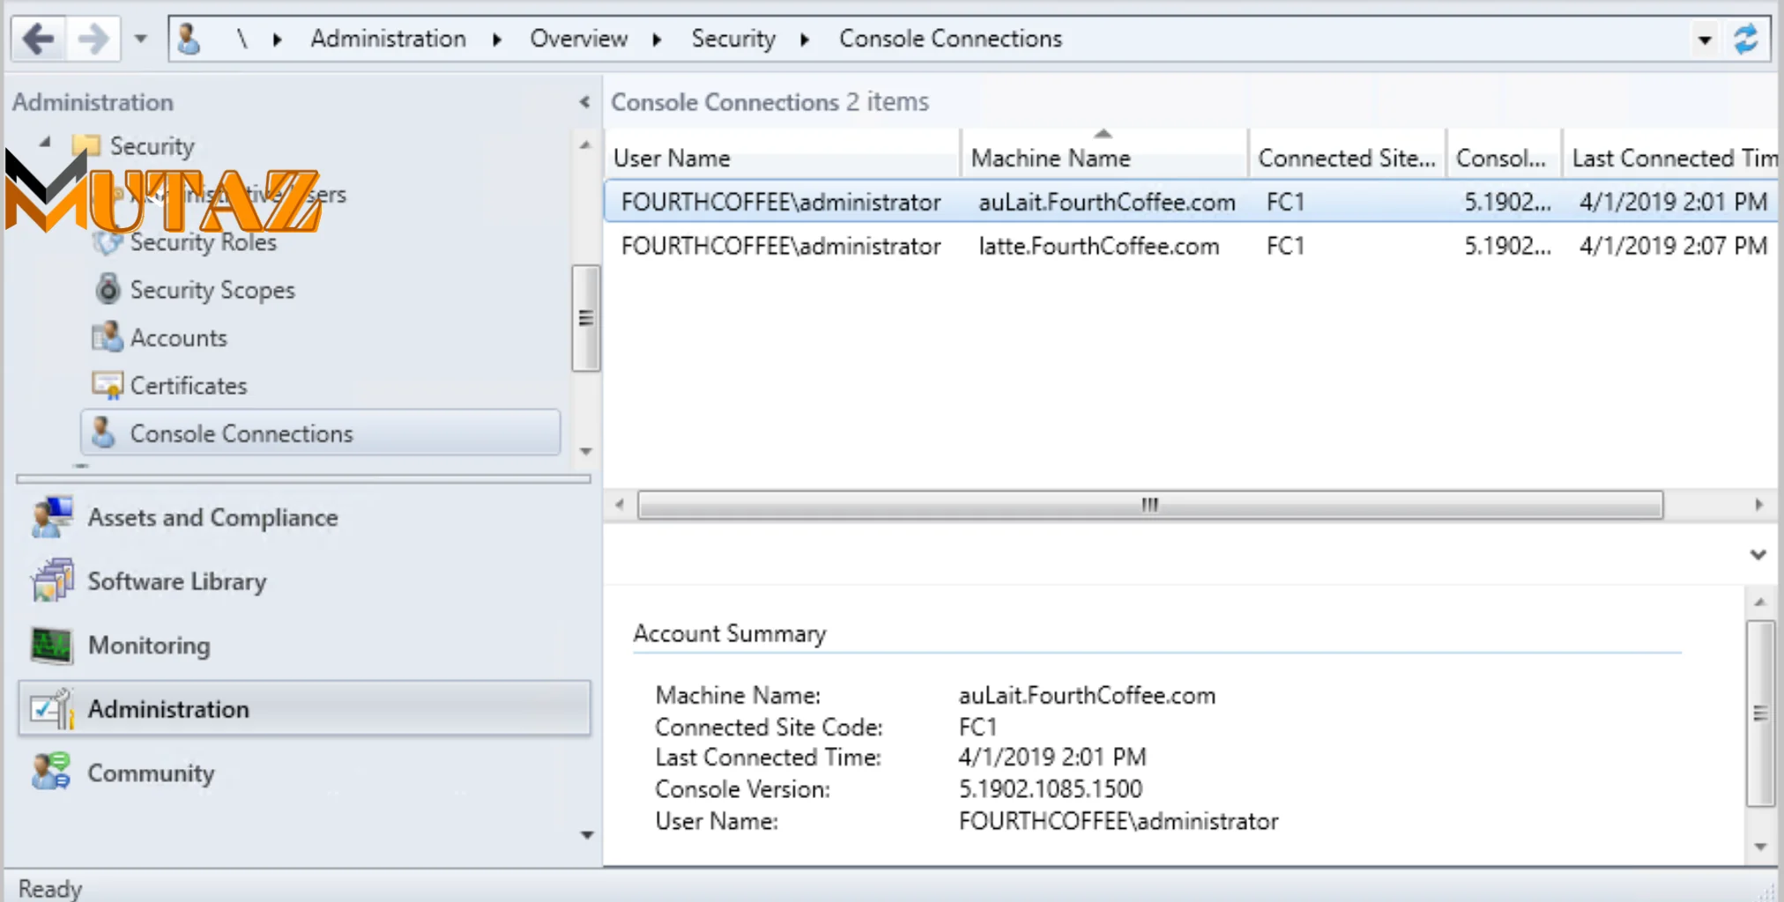Open Security Roles node

pos(203,242)
